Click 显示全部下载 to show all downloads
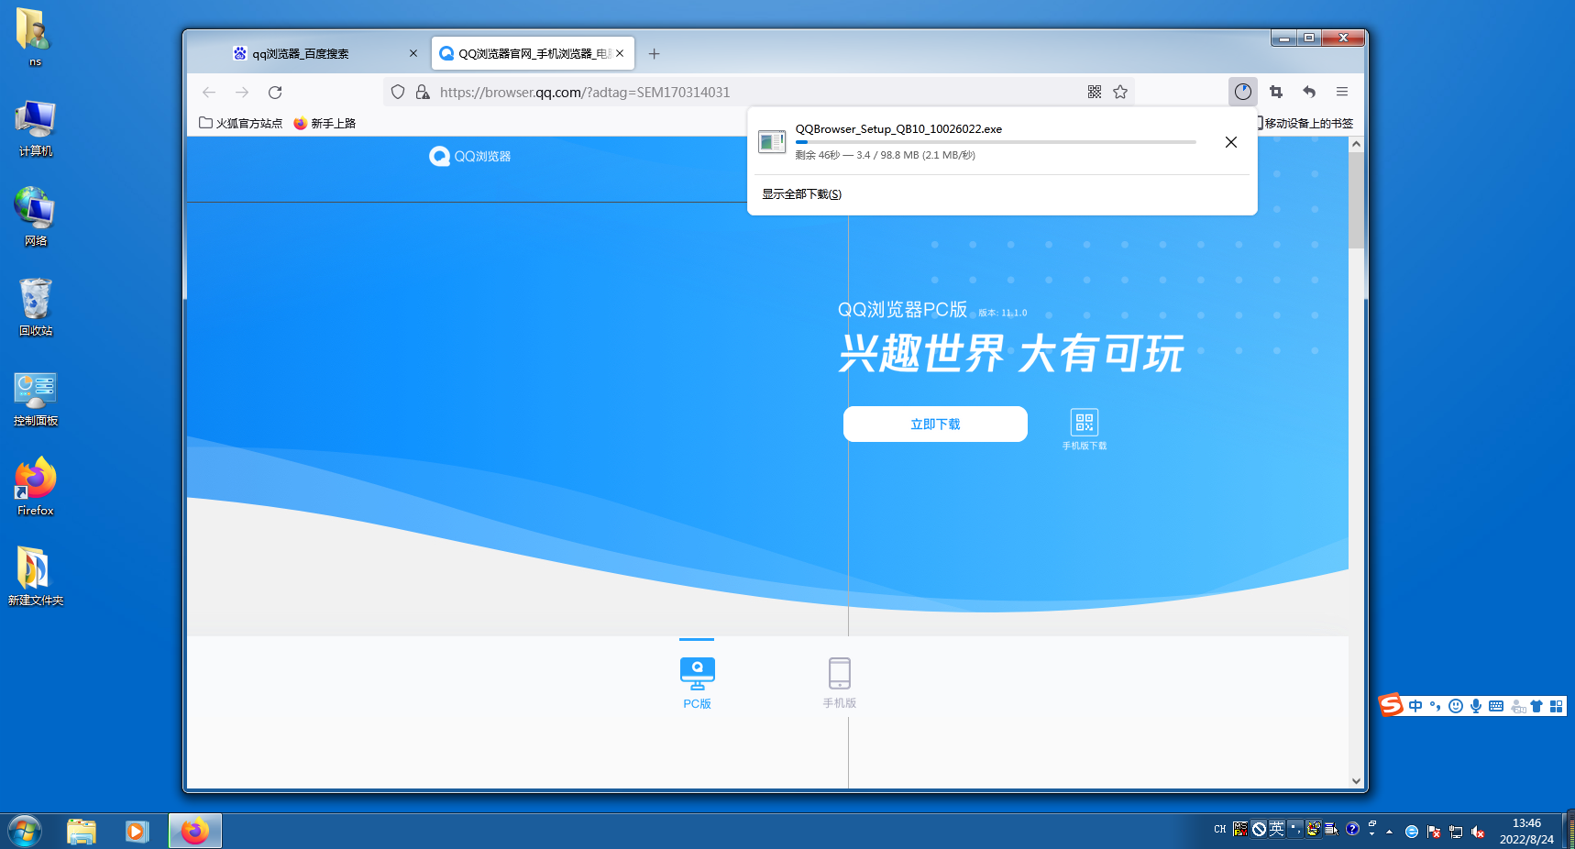1575x849 pixels. pyautogui.click(x=802, y=194)
